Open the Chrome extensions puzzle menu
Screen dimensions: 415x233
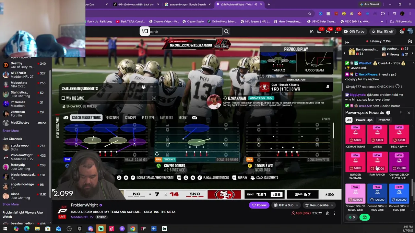point(383,14)
